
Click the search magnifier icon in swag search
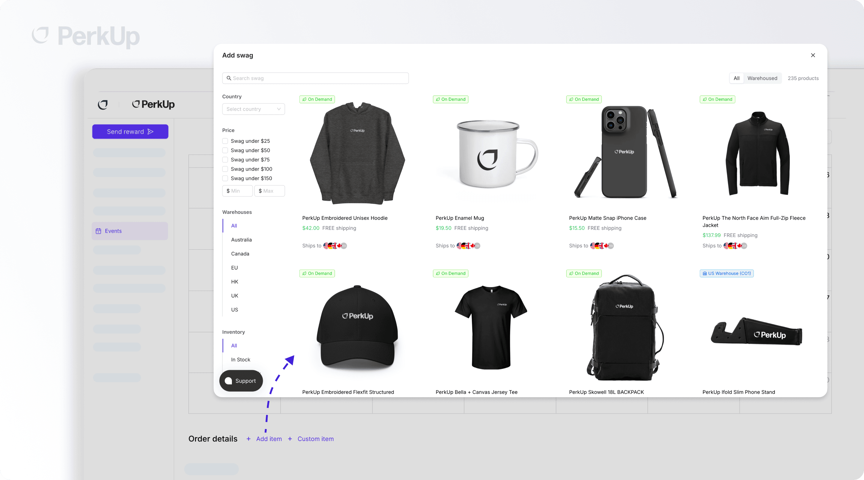pyautogui.click(x=229, y=78)
